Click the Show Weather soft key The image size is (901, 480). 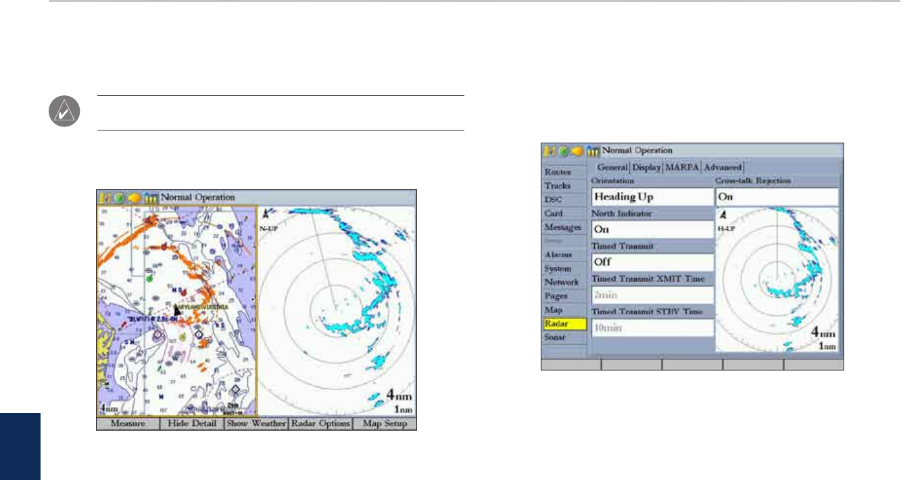tap(256, 424)
